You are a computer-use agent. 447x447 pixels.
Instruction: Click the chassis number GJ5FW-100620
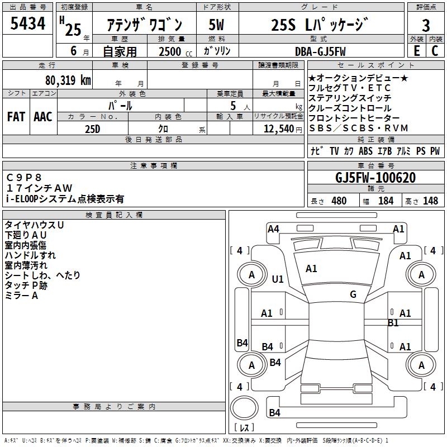coord(375,178)
